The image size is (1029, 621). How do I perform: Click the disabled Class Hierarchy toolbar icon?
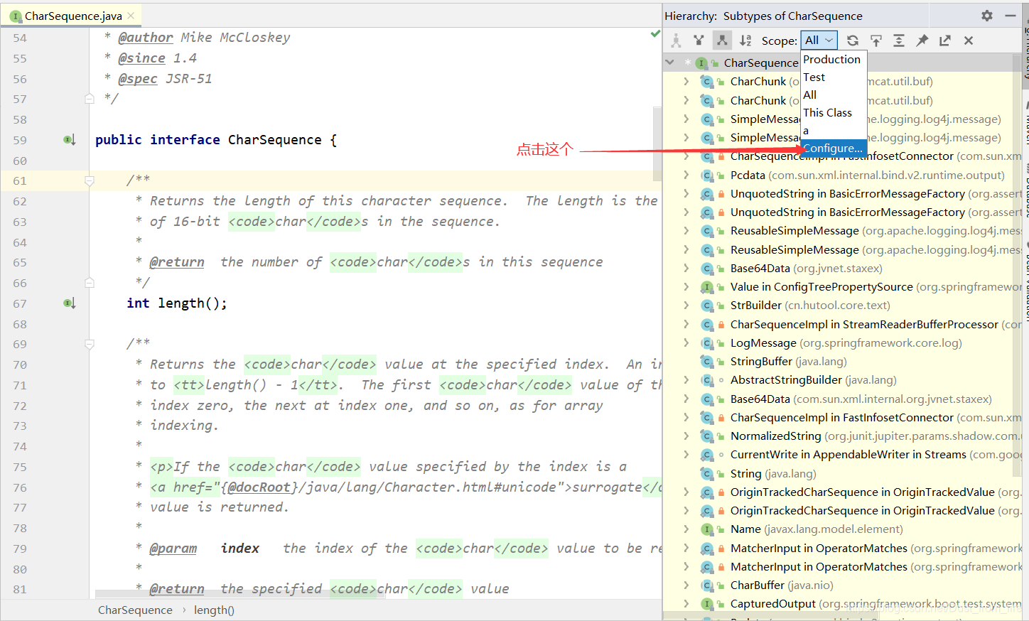point(676,40)
